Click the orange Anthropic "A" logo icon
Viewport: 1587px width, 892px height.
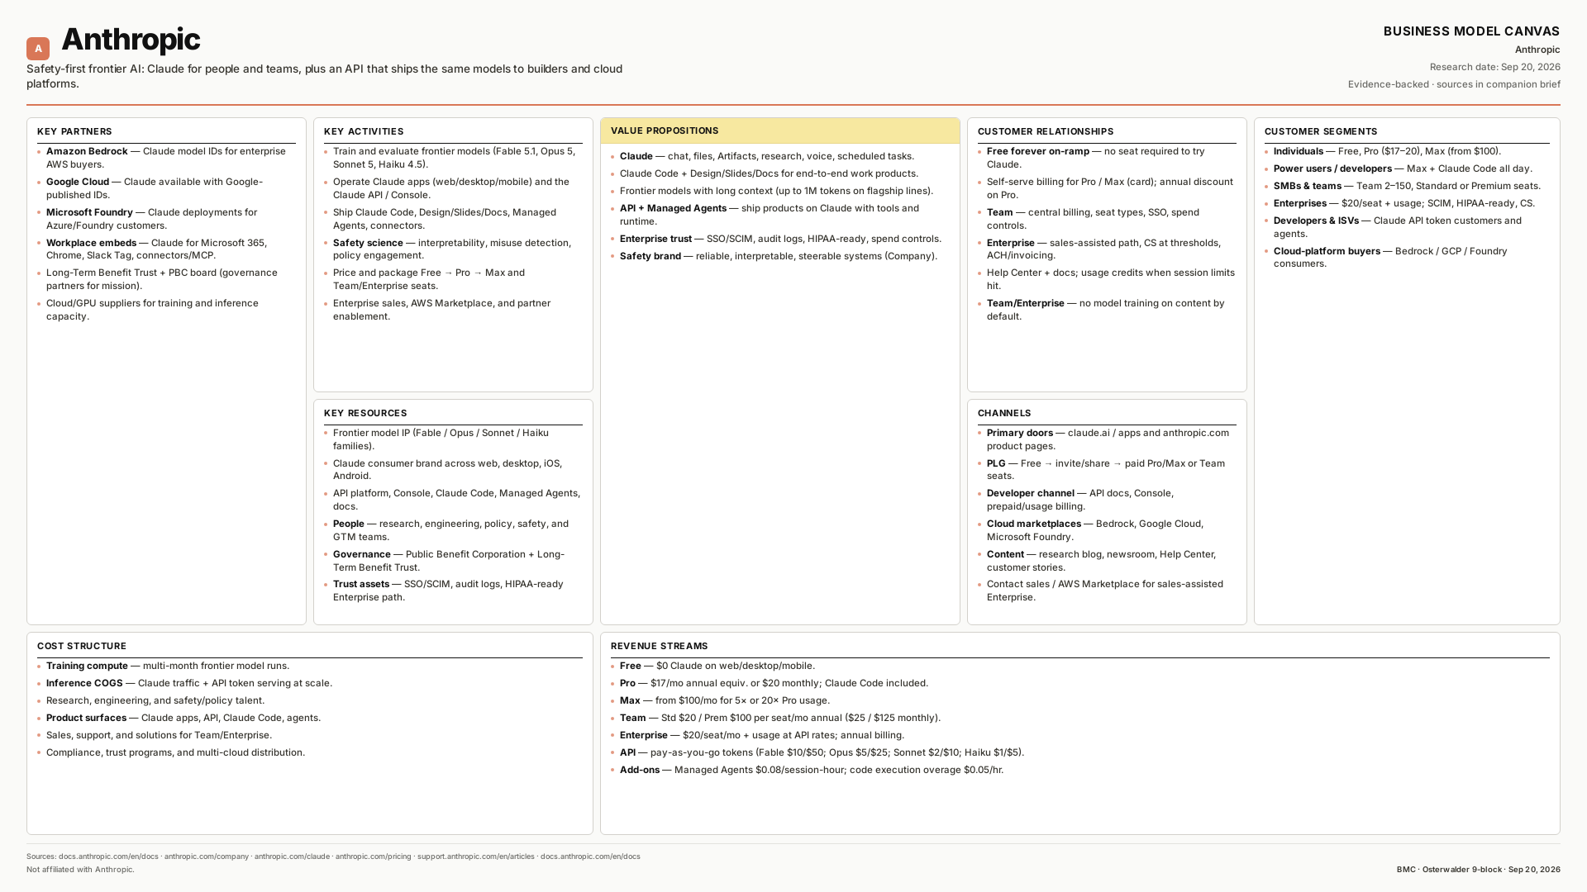coord(38,49)
